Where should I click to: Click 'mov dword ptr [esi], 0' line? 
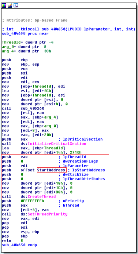tap(32, 99)
